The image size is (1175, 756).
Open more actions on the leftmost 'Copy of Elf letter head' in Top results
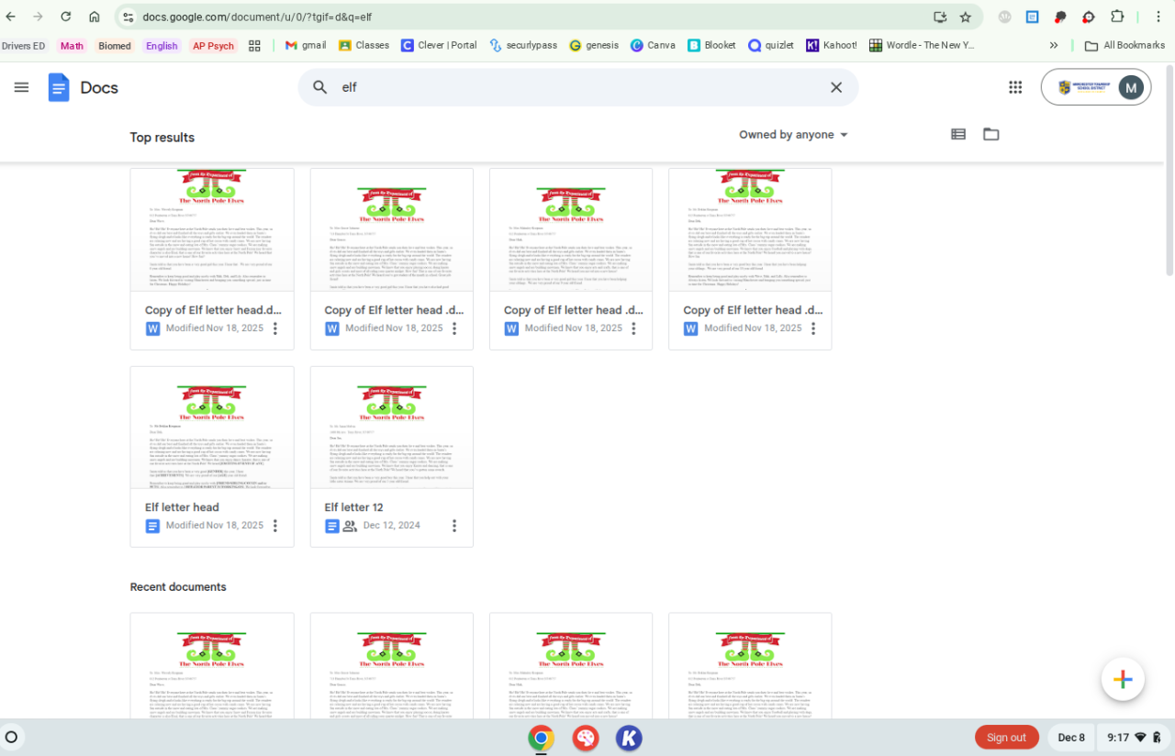click(274, 328)
